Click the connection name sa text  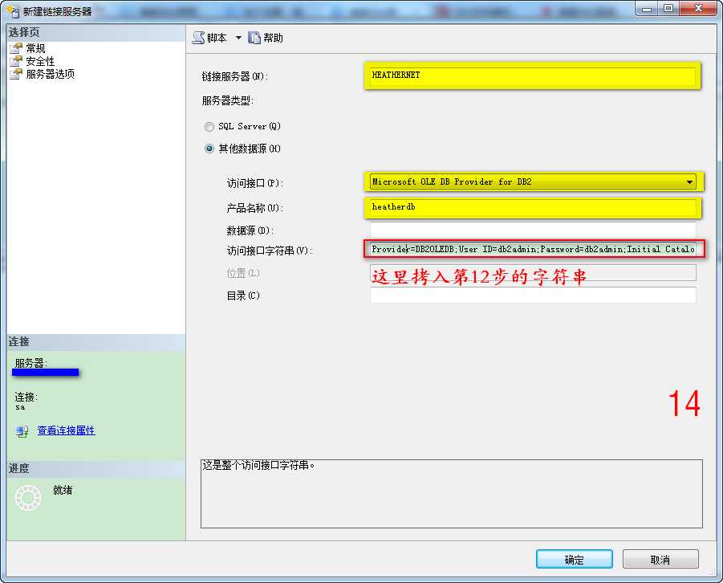pyautogui.click(x=20, y=408)
